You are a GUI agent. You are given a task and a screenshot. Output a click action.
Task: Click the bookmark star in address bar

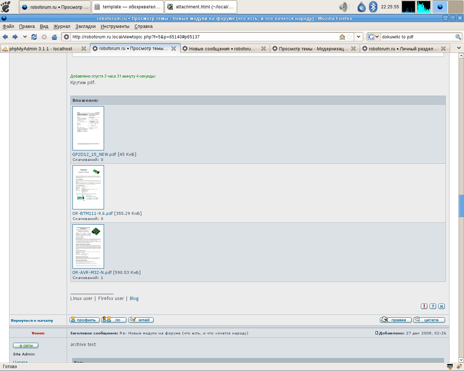[349, 37]
